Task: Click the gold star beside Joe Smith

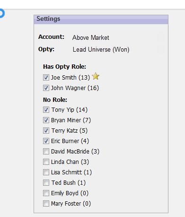Action: [96, 76]
